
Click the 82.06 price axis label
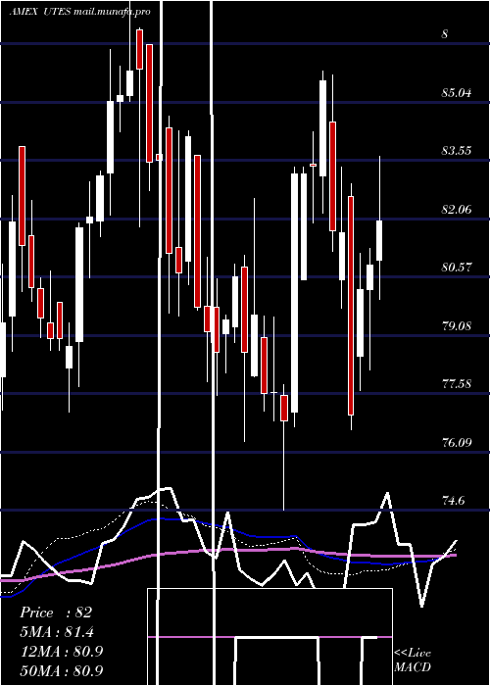click(457, 210)
